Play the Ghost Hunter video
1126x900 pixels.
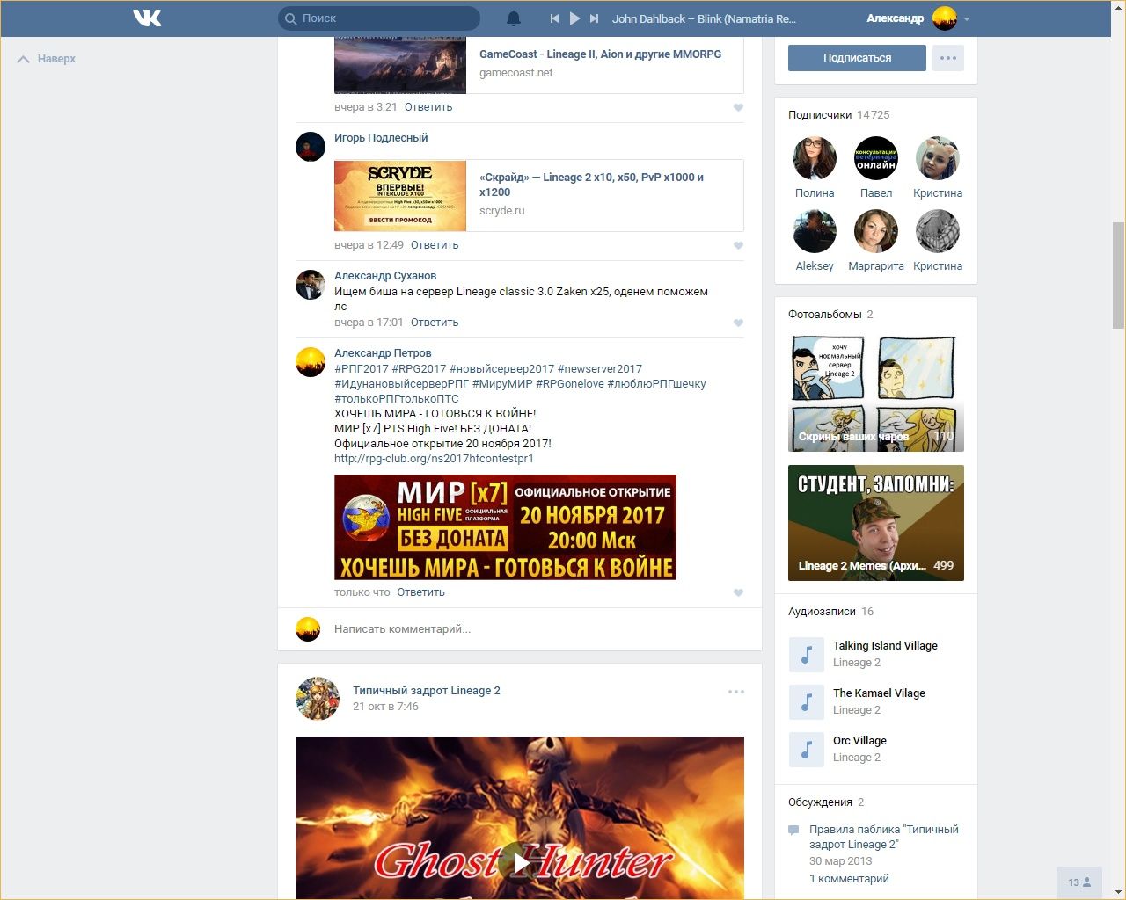point(520,863)
